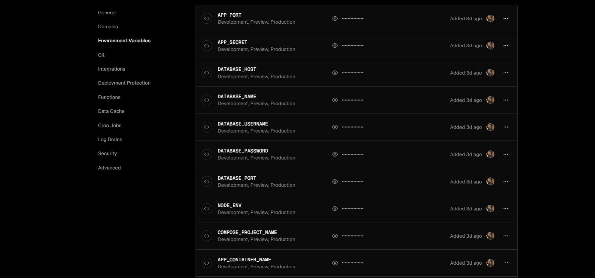This screenshot has width=595, height=278.
Task: Select the Integrations sidebar item
Action: (x=112, y=69)
